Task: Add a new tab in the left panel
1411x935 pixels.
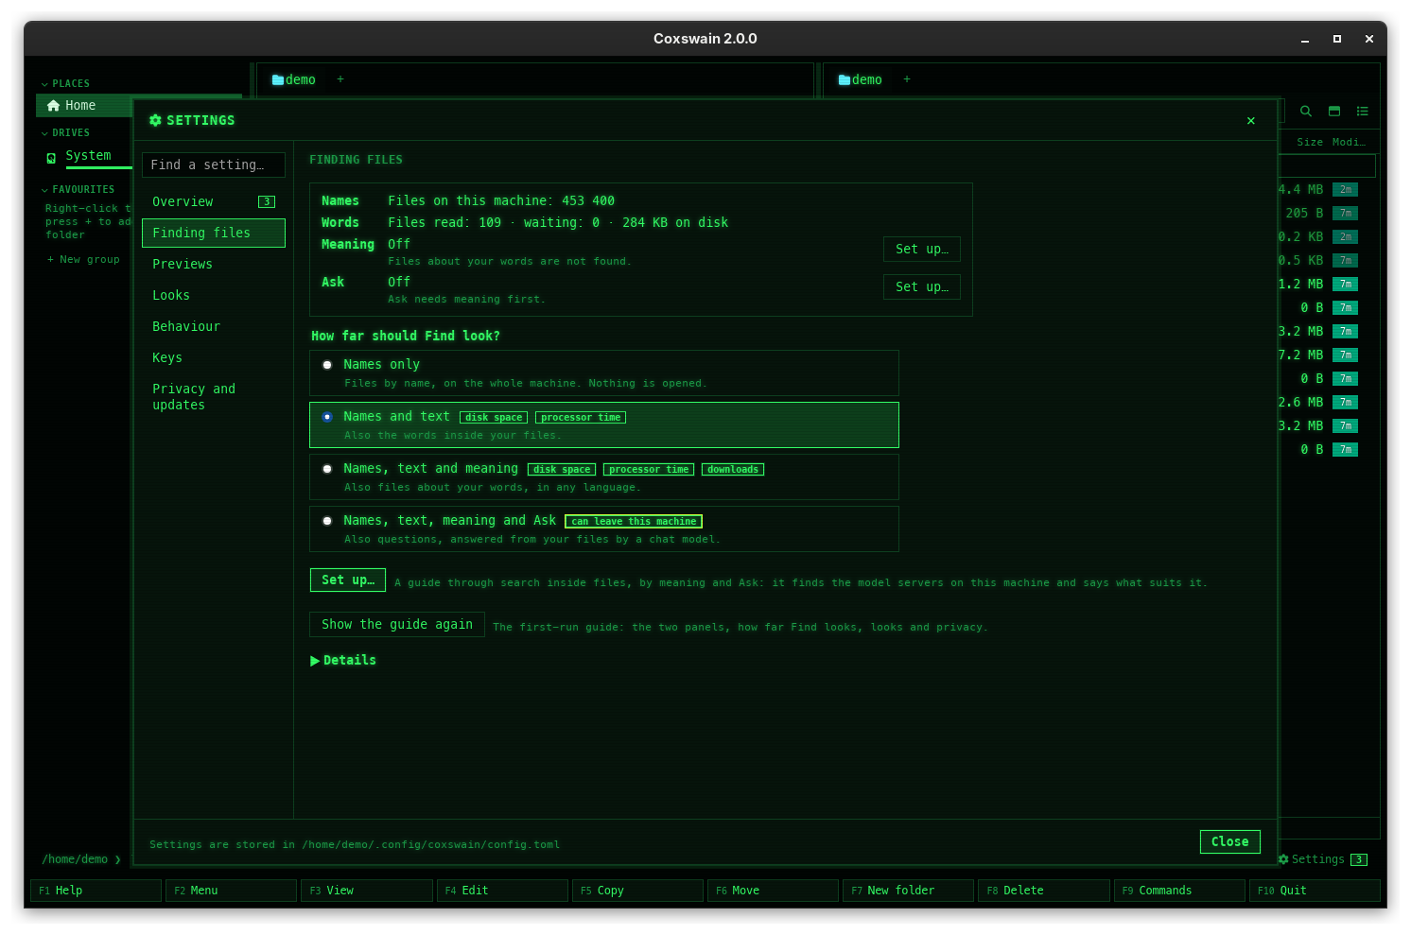Action: coord(340,79)
